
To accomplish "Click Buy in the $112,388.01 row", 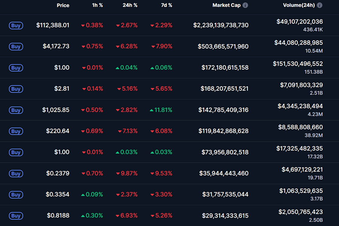I will pyautogui.click(x=16, y=26).
